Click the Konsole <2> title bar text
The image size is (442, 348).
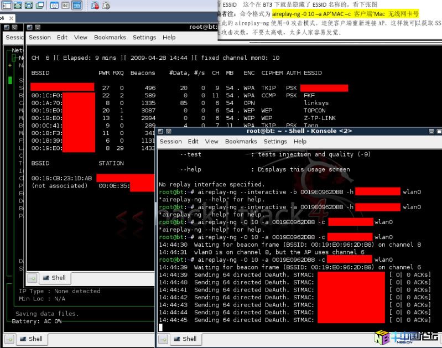[x=299, y=131]
